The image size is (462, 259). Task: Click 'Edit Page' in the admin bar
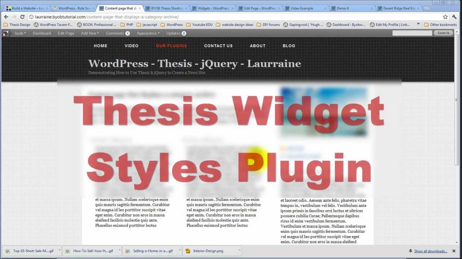(66, 33)
